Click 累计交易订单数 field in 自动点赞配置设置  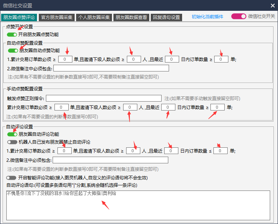coord(65,59)
